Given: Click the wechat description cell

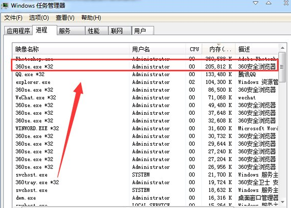Looking at the screenshot, I should 247,97.
